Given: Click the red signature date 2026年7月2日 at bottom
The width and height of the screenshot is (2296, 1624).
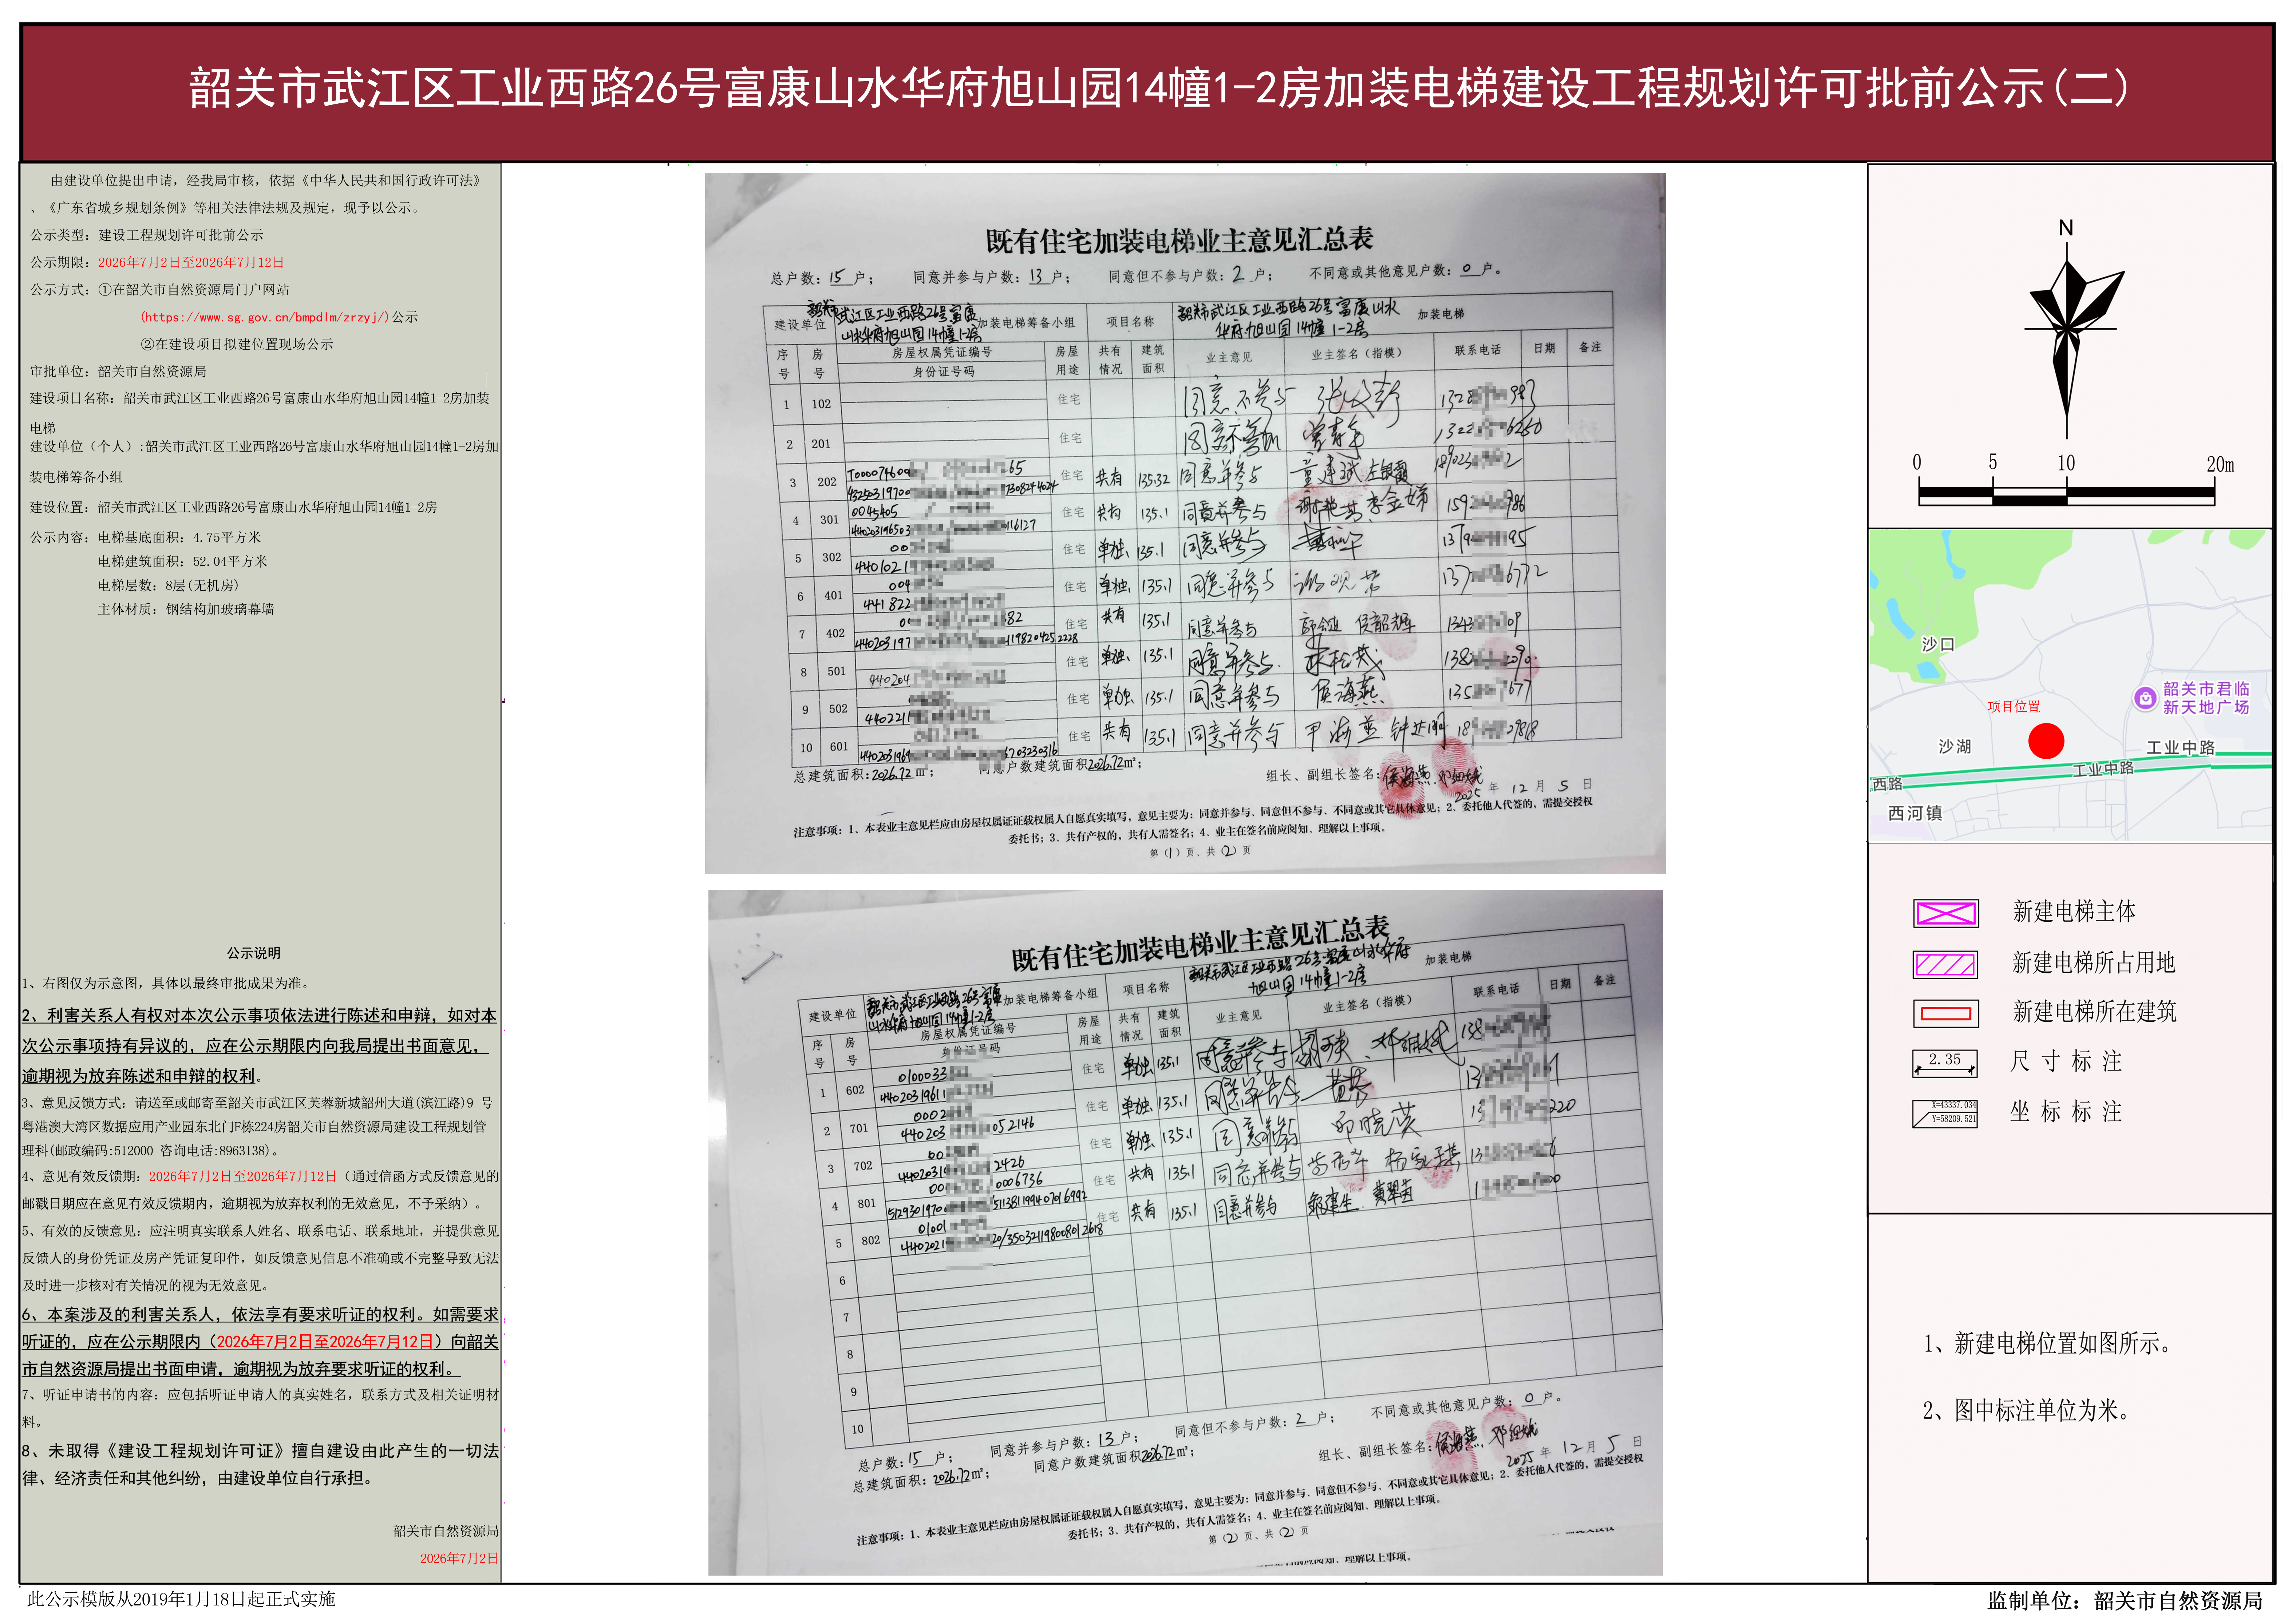Looking at the screenshot, I should [x=458, y=1558].
